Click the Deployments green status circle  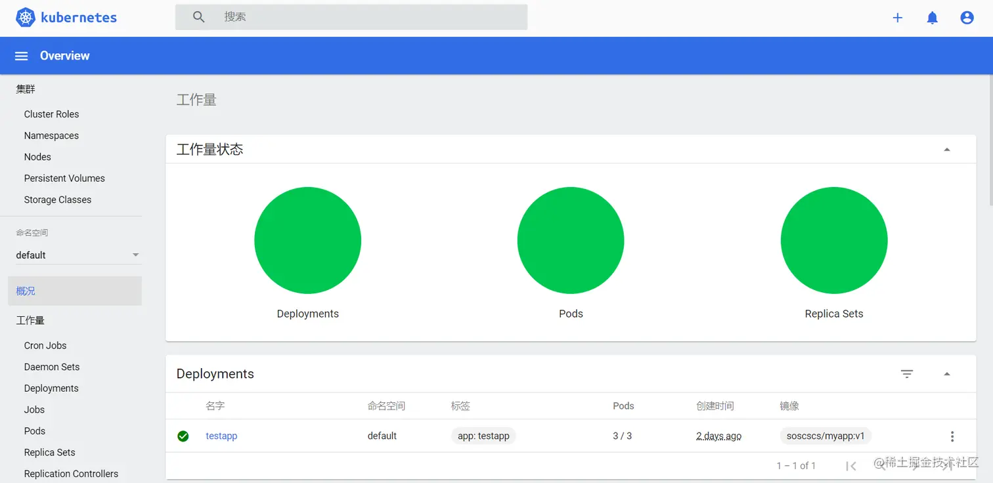pos(307,240)
